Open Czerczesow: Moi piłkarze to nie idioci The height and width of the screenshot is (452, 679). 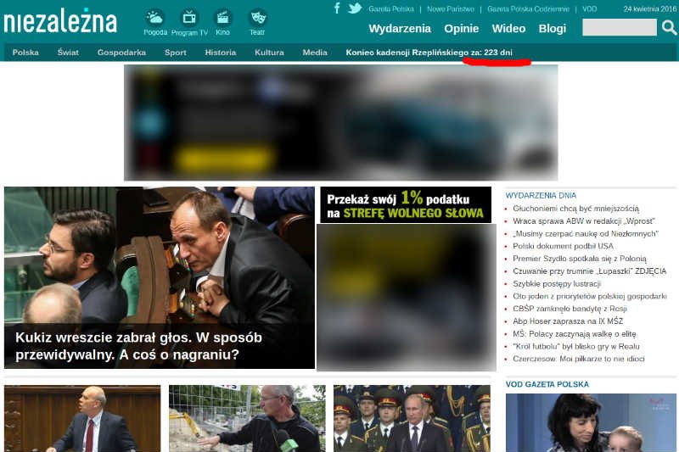point(579,359)
